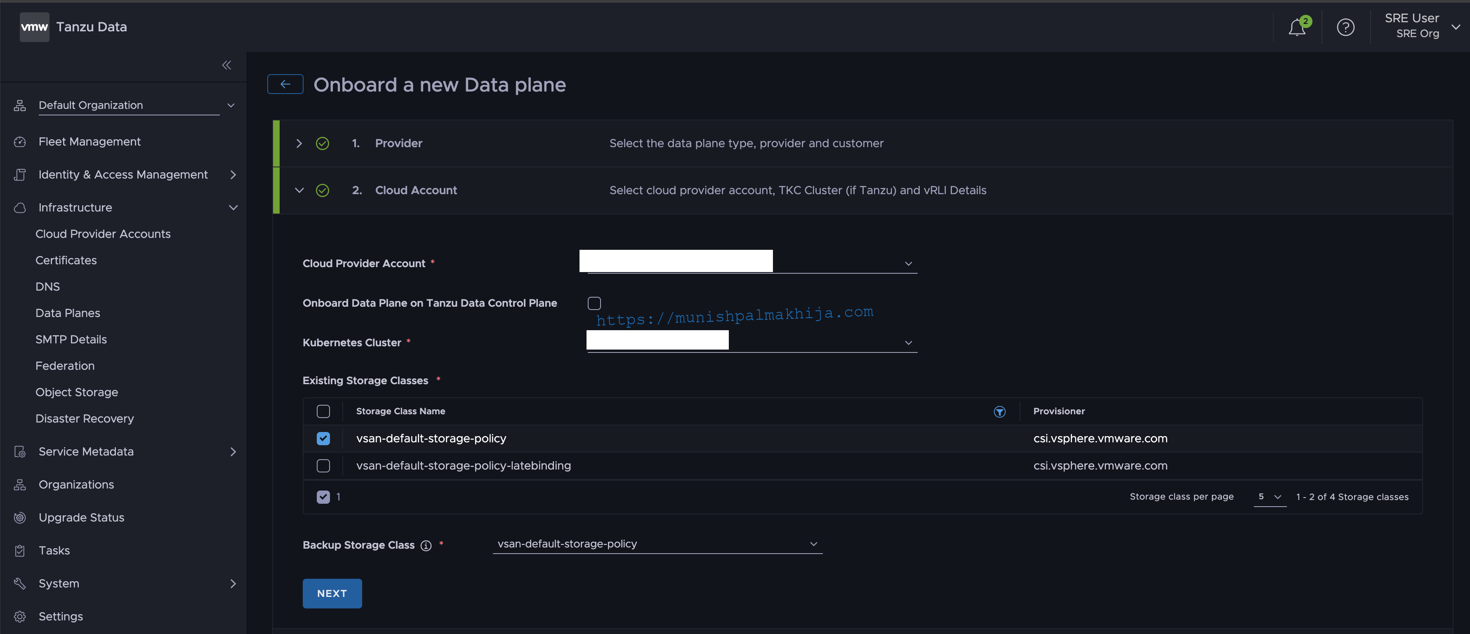Open Certificates in sidebar
The image size is (1470, 634).
(x=66, y=261)
